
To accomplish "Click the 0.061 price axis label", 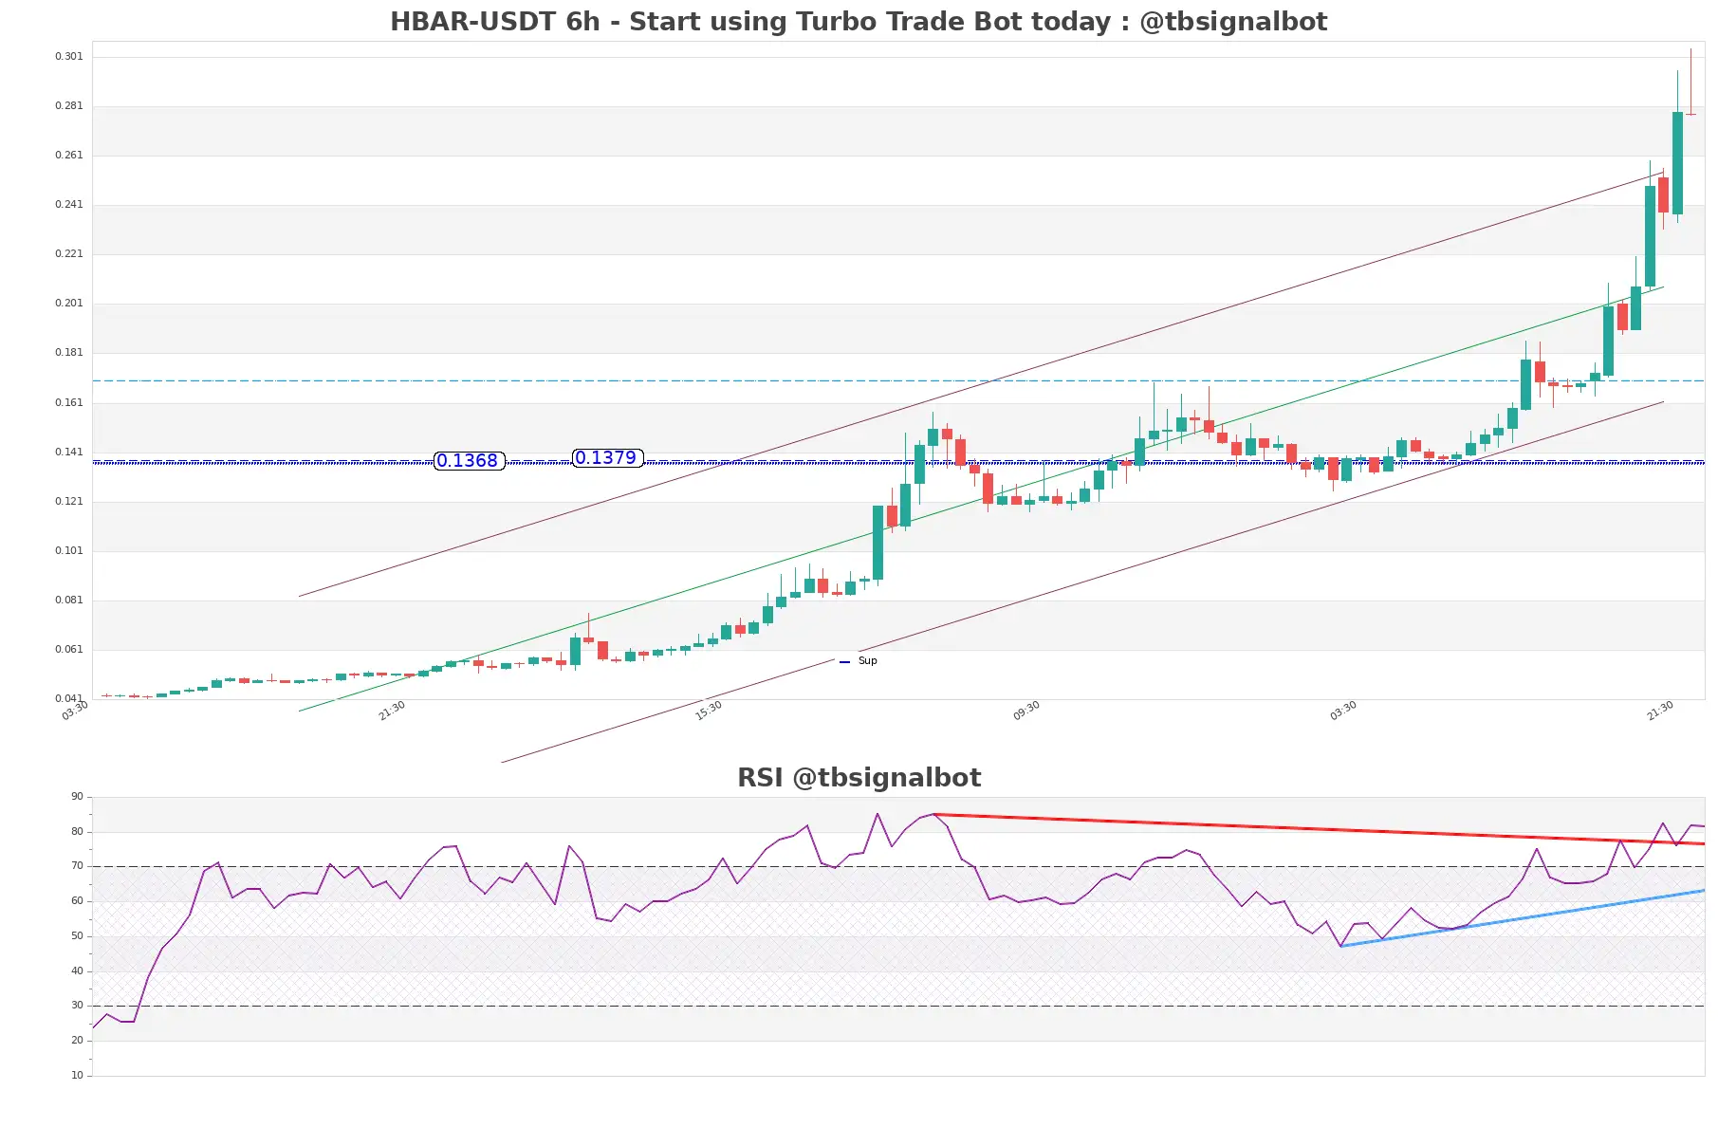I will pos(68,650).
